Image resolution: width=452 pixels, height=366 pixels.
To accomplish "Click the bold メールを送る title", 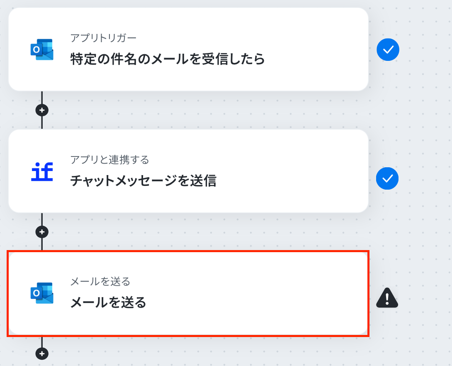I will [108, 303].
